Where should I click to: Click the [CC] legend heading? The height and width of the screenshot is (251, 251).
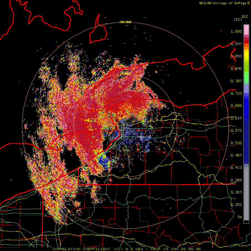pos(238,19)
